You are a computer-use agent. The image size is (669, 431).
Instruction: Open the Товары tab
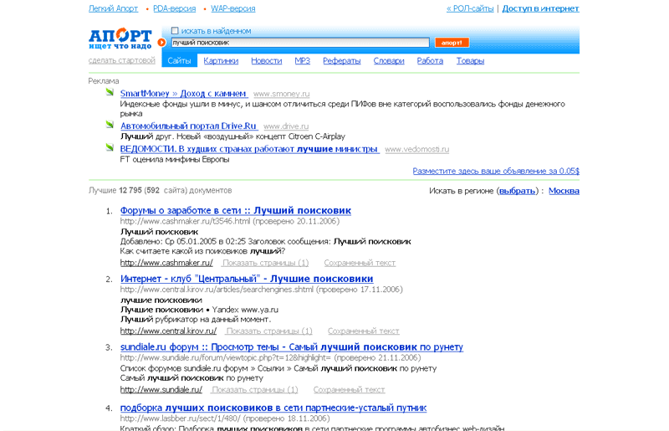470,60
